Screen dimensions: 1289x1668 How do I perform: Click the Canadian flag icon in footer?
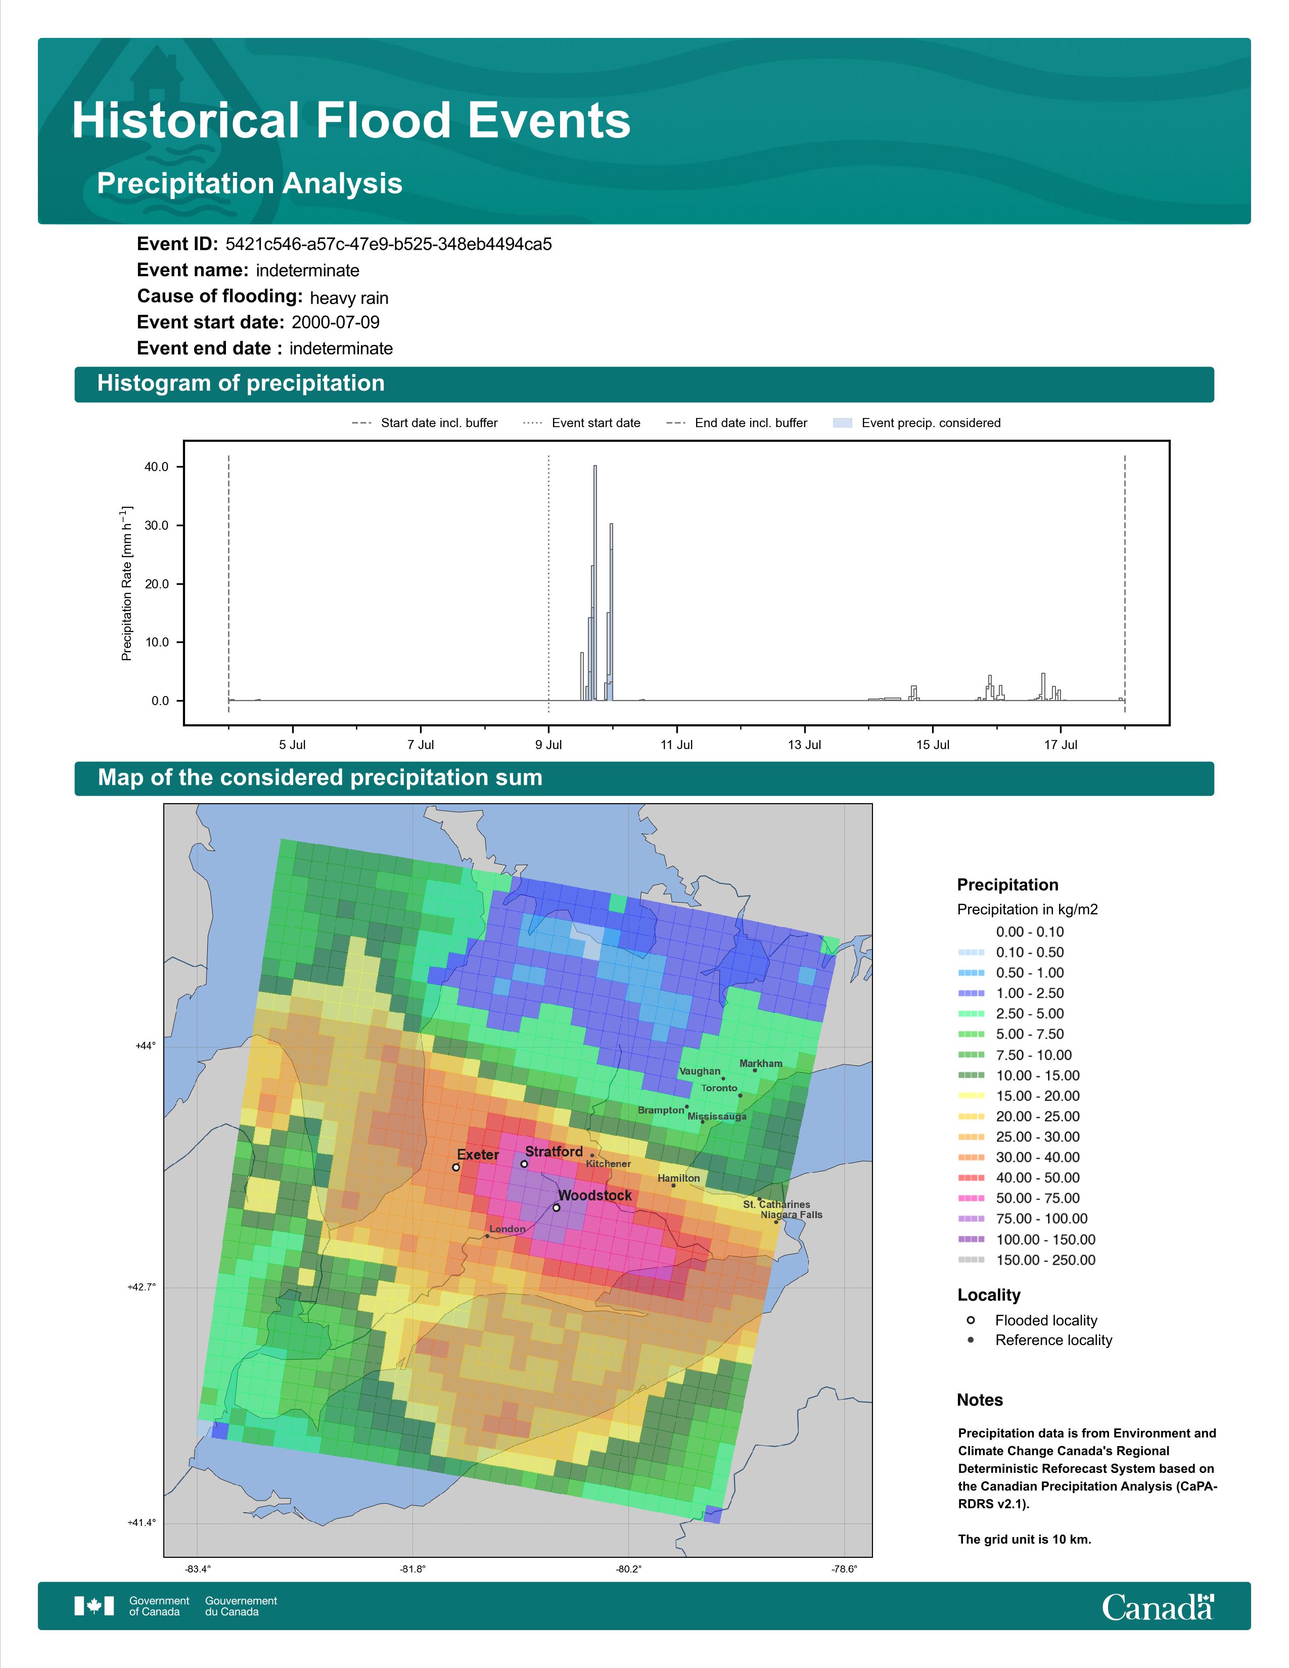[x=94, y=1606]
